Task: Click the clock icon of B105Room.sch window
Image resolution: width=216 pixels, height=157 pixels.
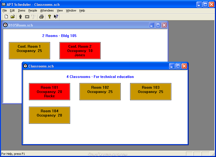Action: [x=5, y=25]
